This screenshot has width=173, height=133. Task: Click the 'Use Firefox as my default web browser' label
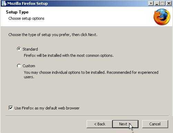coord(47,108)
